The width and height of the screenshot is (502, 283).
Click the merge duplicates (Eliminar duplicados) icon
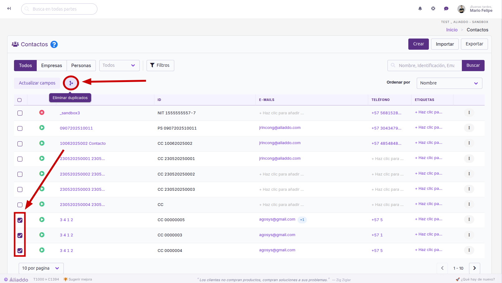(71, 83)
